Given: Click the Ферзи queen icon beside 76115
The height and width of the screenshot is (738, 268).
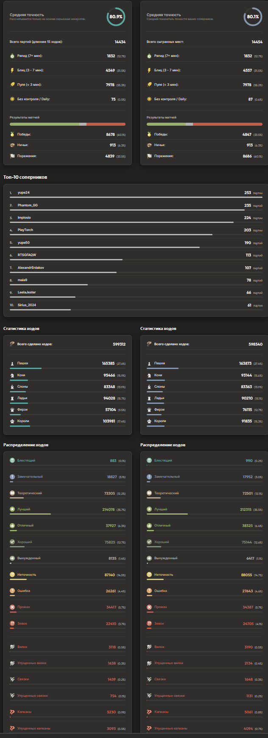Looking at the screenshot, I should [149, 410].
